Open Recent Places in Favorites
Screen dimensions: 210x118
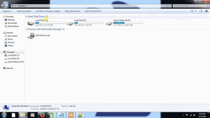click(x=13, y=26)
